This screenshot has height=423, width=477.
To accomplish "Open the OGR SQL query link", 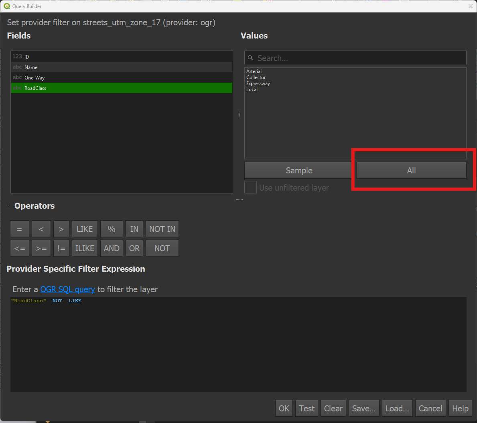I will pos(67,289).
